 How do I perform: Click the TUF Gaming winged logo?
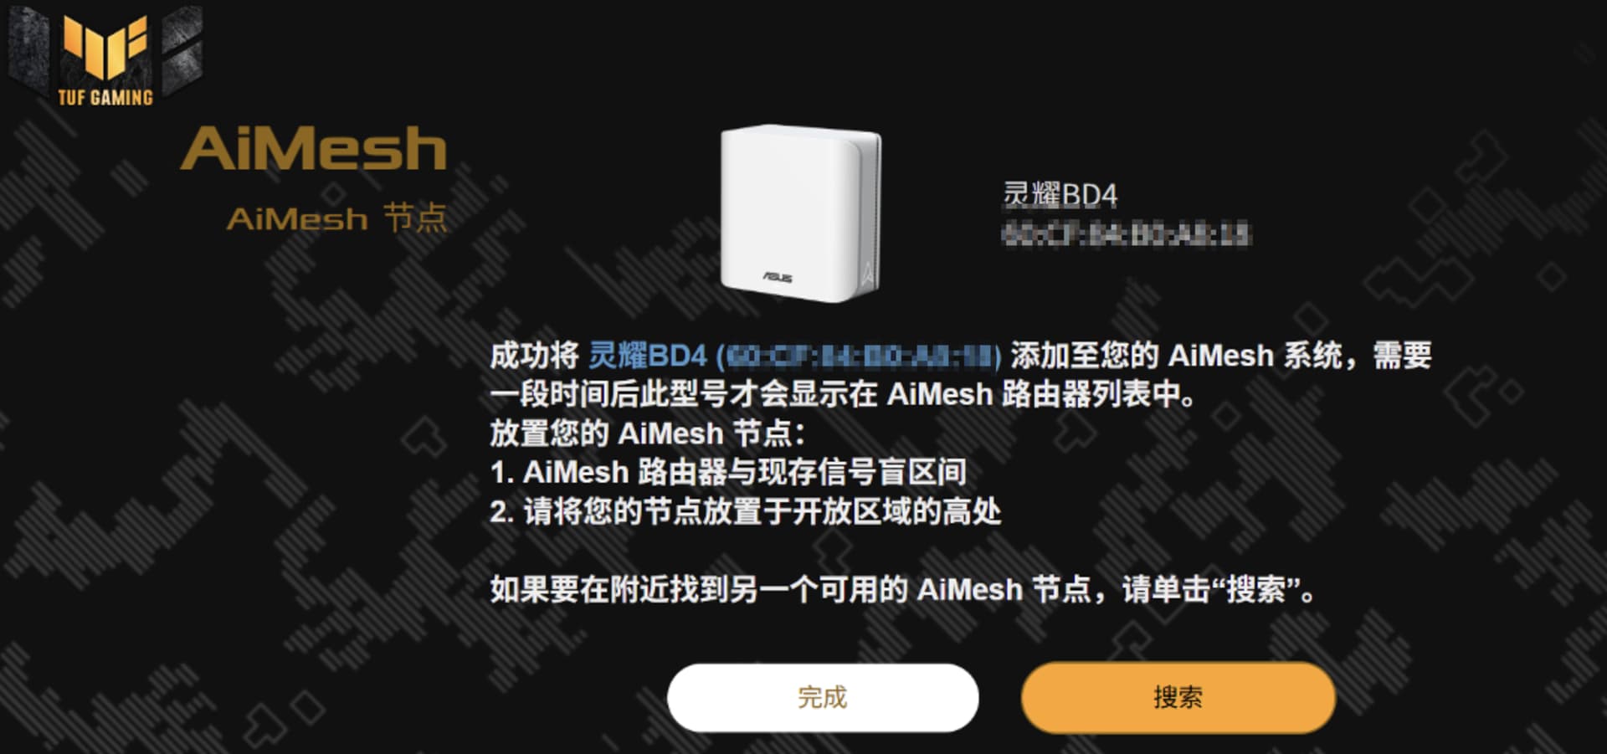105,49
